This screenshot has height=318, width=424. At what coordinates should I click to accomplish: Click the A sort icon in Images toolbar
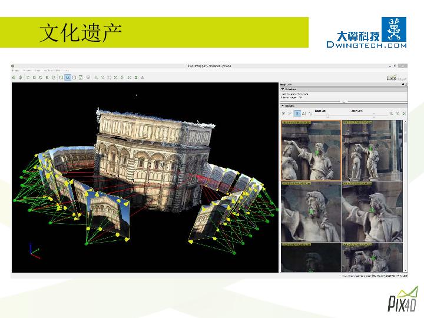(303, 113)
